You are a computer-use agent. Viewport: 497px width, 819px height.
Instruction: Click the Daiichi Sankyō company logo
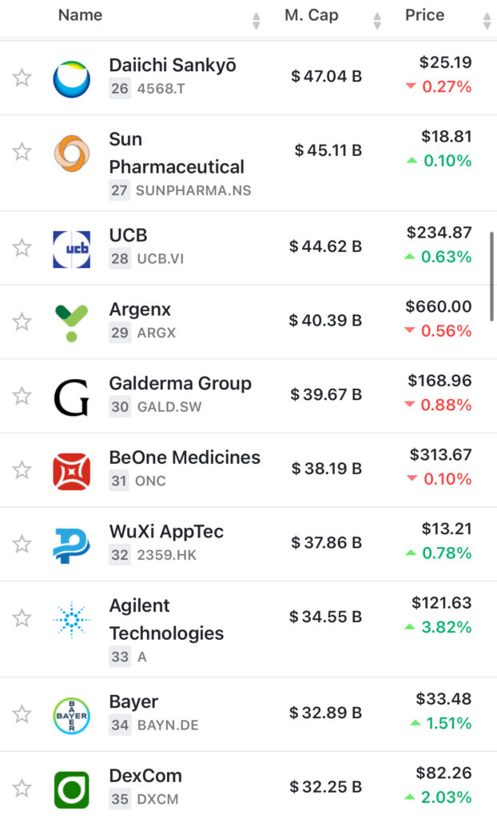[71, 78]
